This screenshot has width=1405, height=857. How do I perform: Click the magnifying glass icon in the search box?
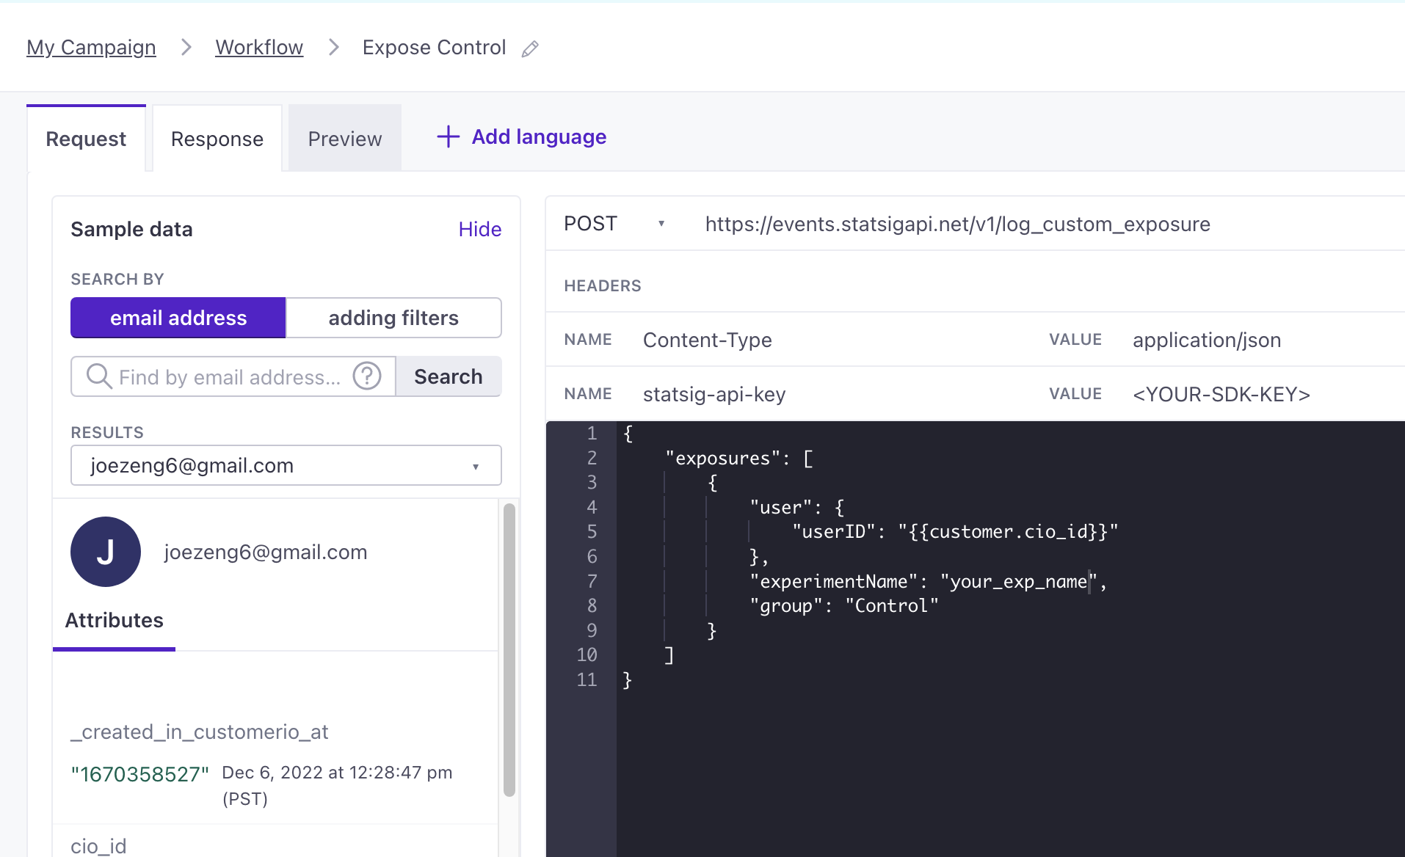[98, 376]
